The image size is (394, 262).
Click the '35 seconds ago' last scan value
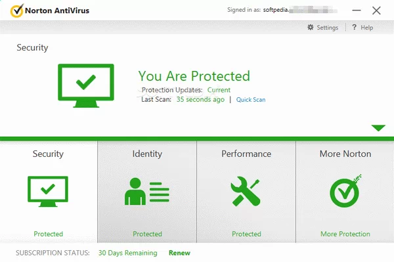click(200, 99)
